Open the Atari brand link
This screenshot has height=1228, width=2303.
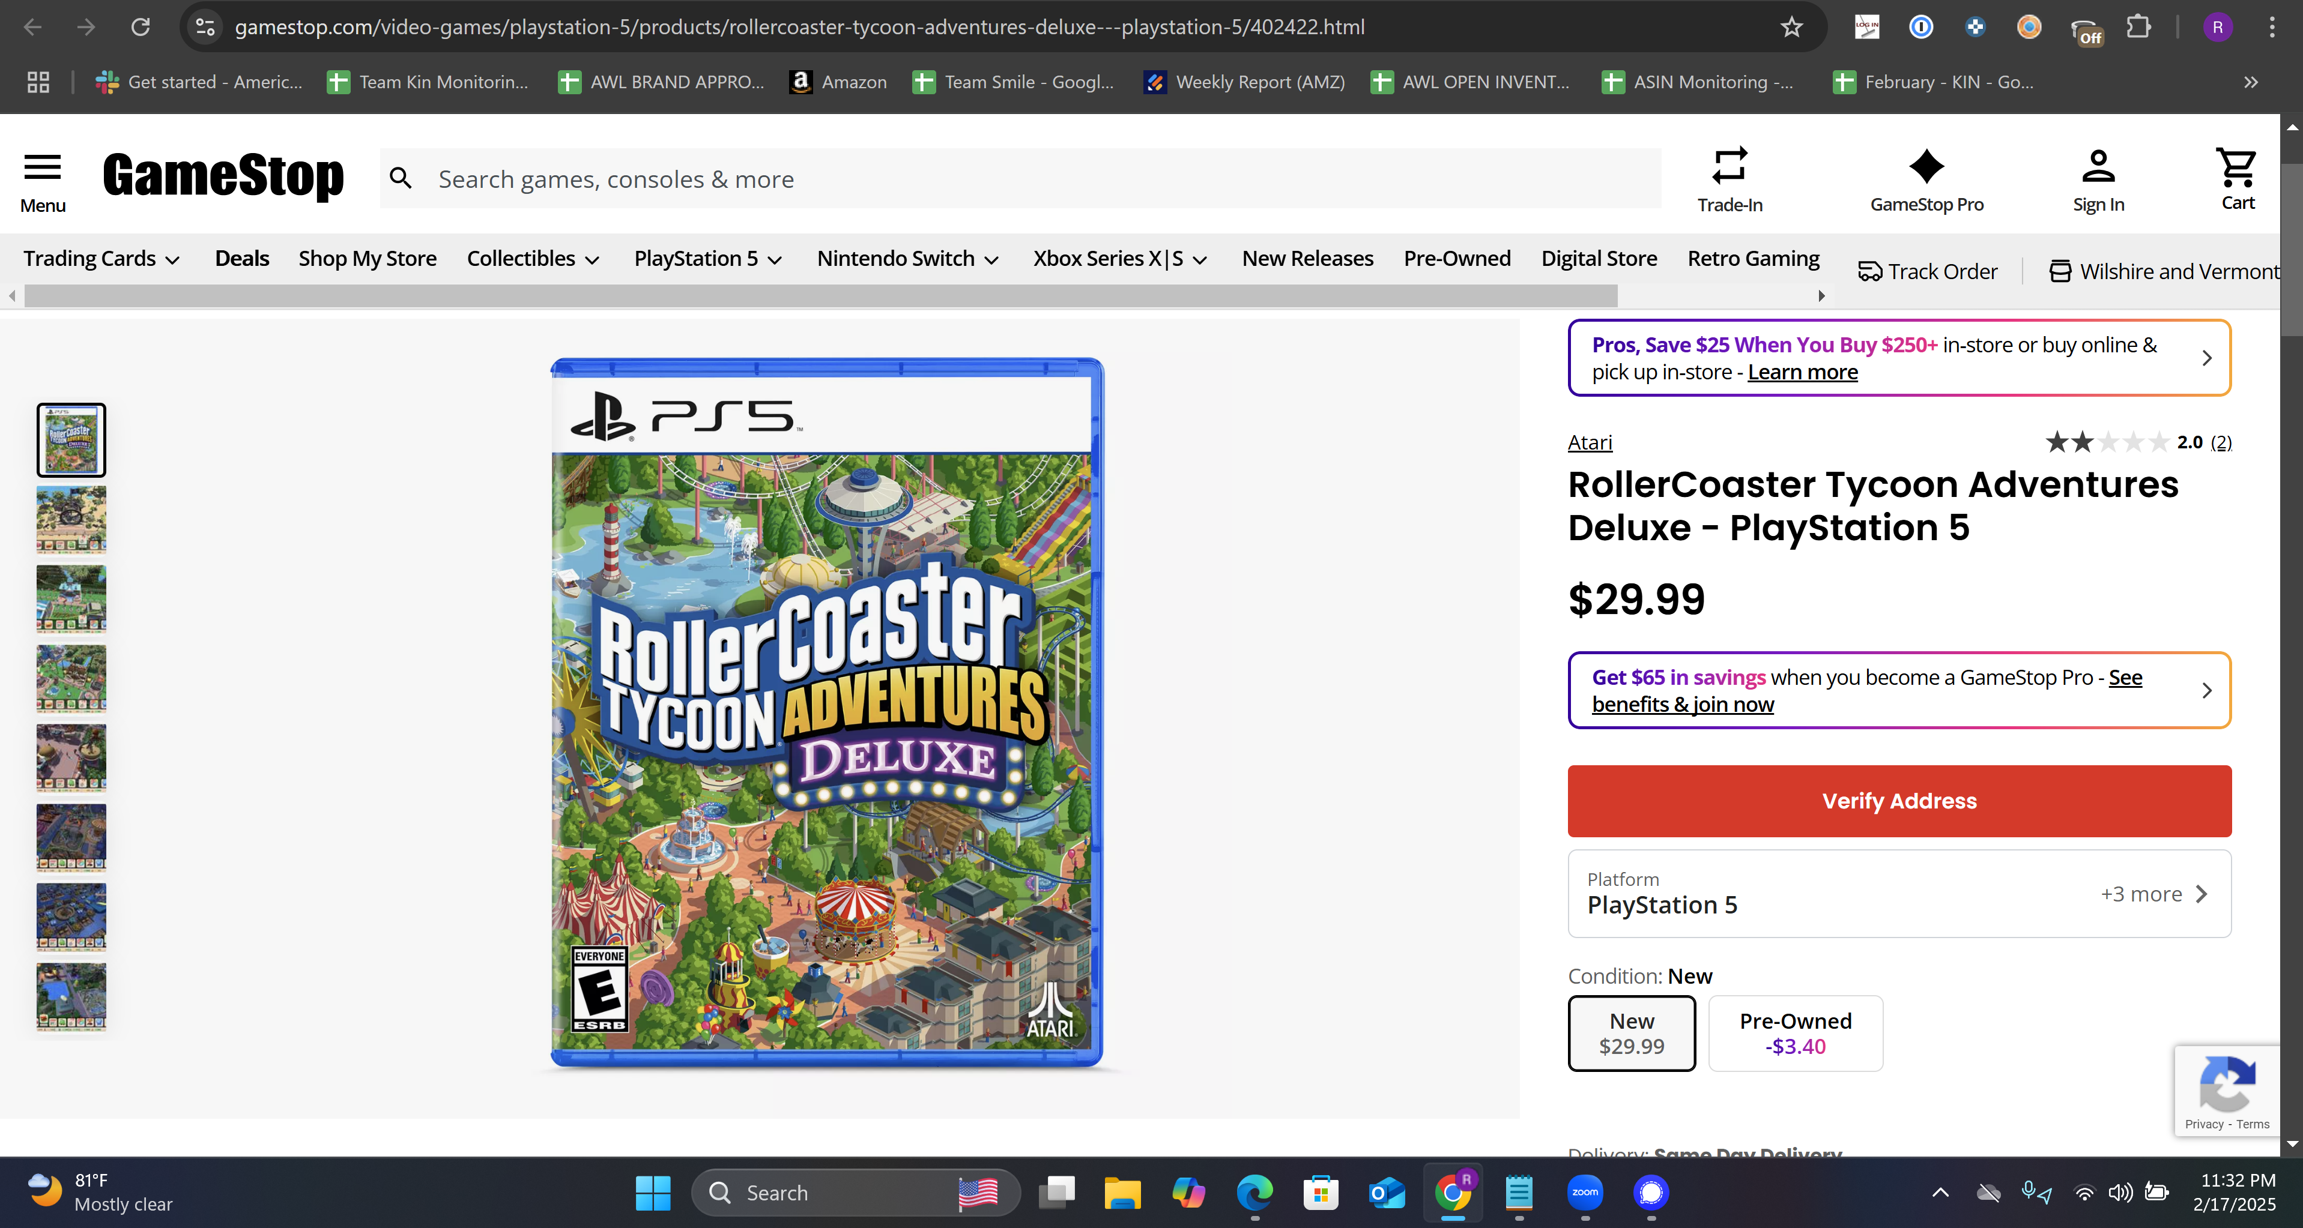1590,442
